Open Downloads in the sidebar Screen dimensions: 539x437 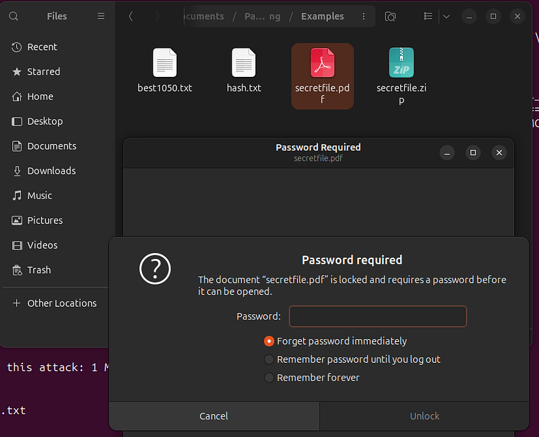tap(51, 171)
